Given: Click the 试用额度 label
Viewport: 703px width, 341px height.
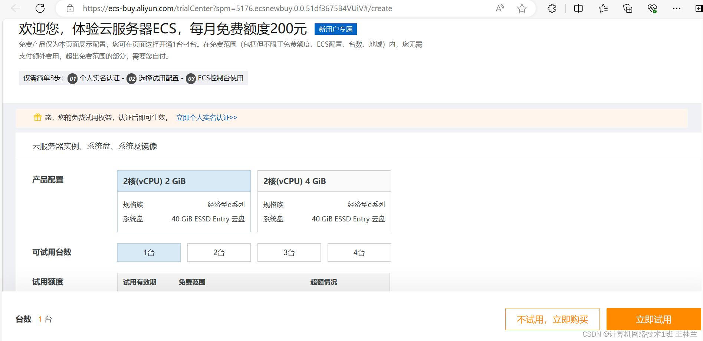Looking at the screenshot, I should pyautogui.click(x=48, y=282).
